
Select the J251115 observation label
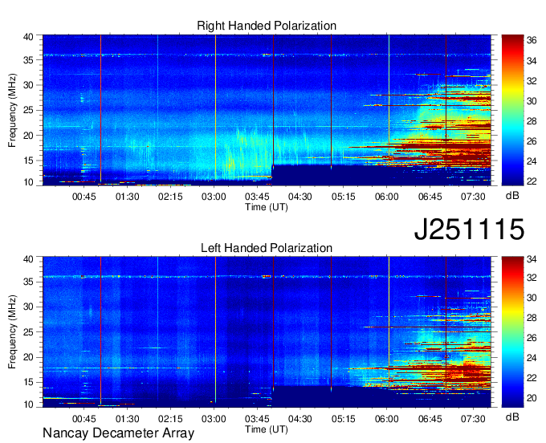click(469, 230)
